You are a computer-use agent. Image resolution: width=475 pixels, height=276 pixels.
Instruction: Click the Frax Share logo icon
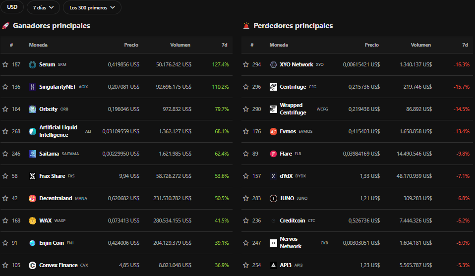pyautogui.click(x=32, y=176)
